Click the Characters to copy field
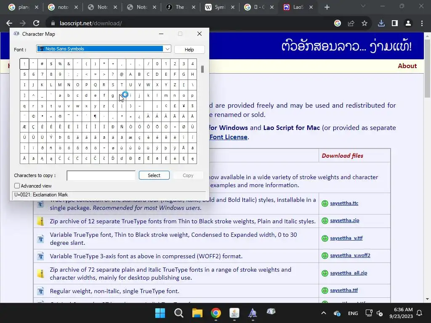431x323 pixels. [101, 175]
